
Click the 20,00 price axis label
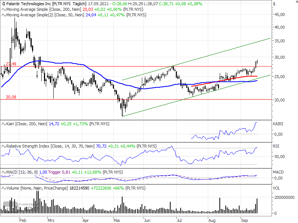pyautogui.click(x=280, y=100)
